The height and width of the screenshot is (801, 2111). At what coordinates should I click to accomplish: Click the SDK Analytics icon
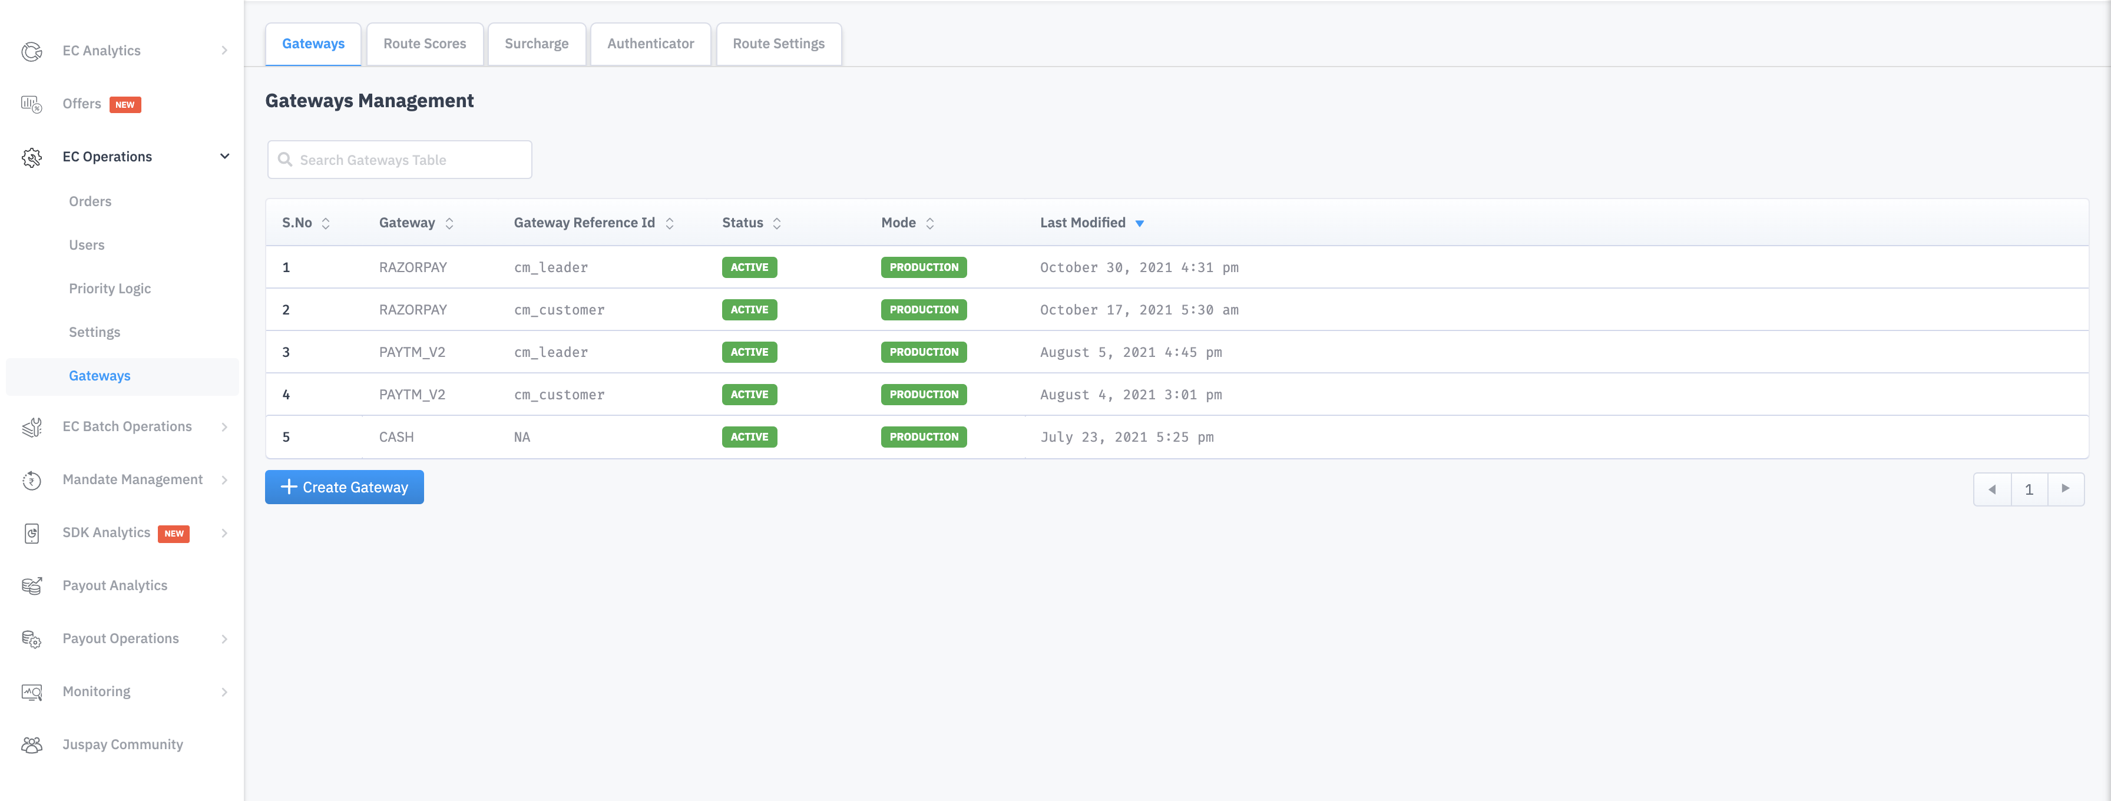[31, 533]
